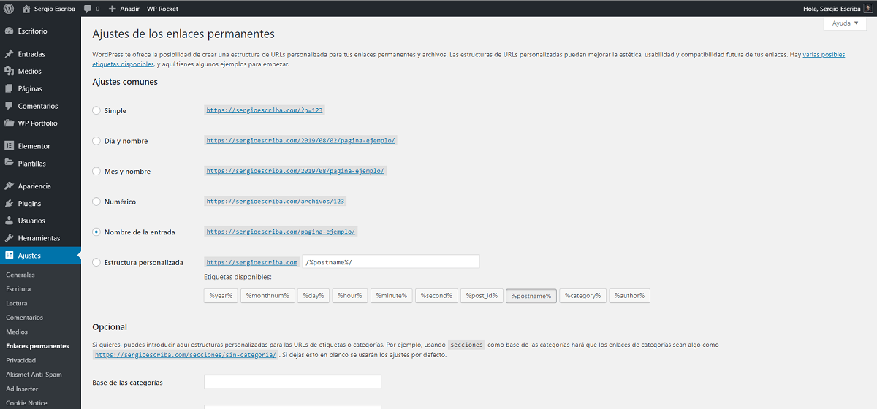Open Cookie Notice settings
Image resolution: width=877 pixels, height=409 pixels.
(26, 403)
